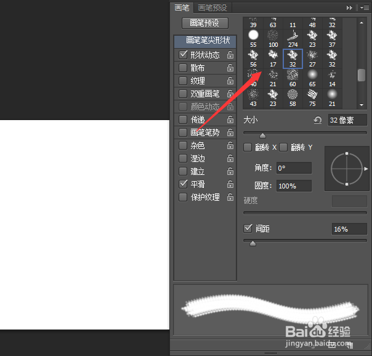Click the lock icon beside 保护纹理
The image size is (372, 356).
pos(230,197)
